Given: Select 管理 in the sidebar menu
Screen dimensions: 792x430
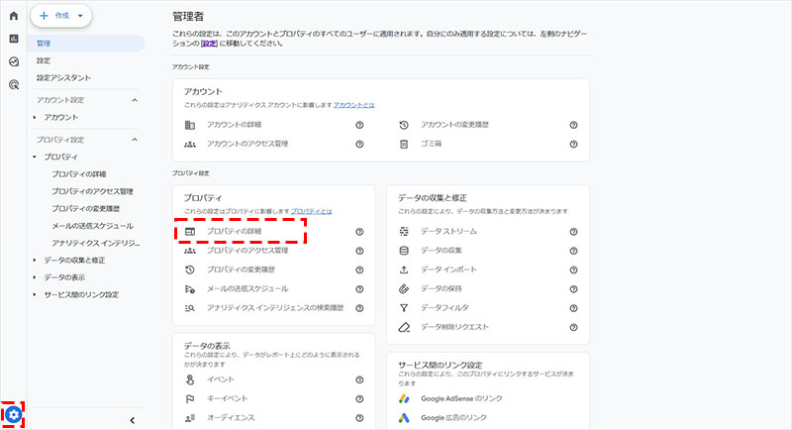Looking at the screenshot, I should [x=45, y=44].
